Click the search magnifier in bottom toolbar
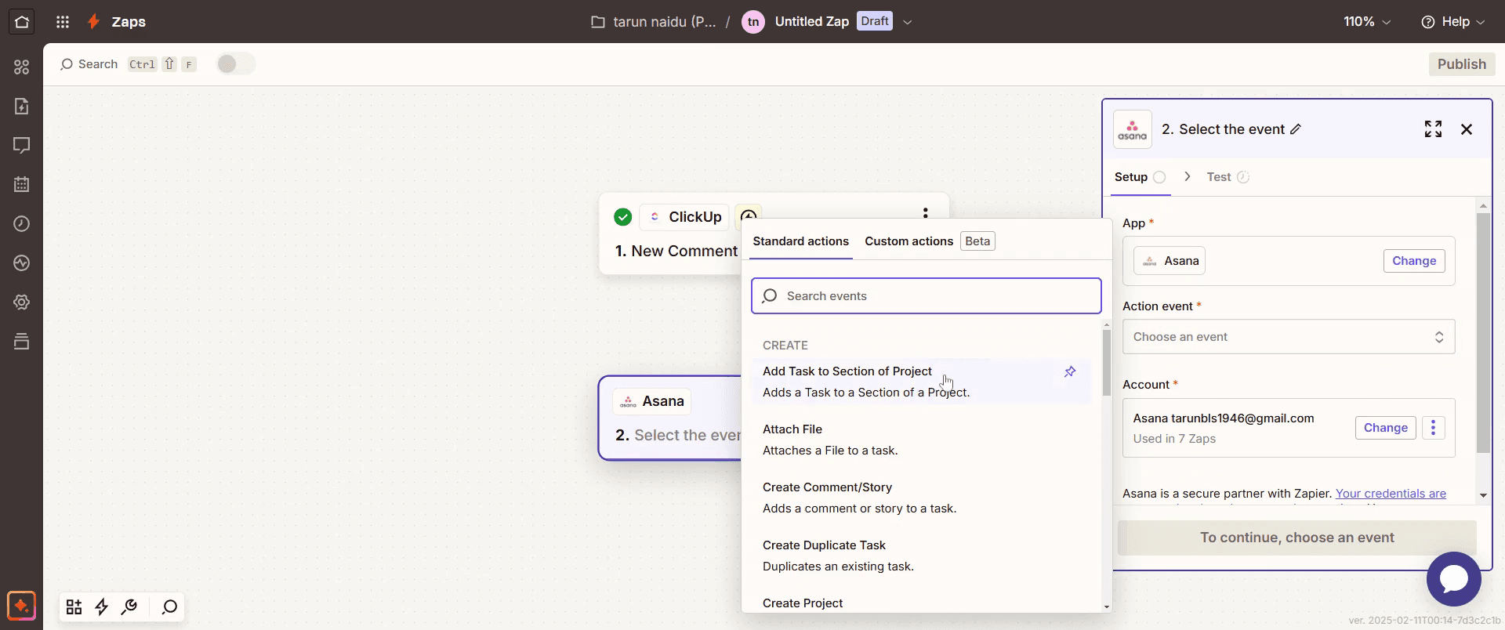The image size is (1505, 630). pos(169,607)
